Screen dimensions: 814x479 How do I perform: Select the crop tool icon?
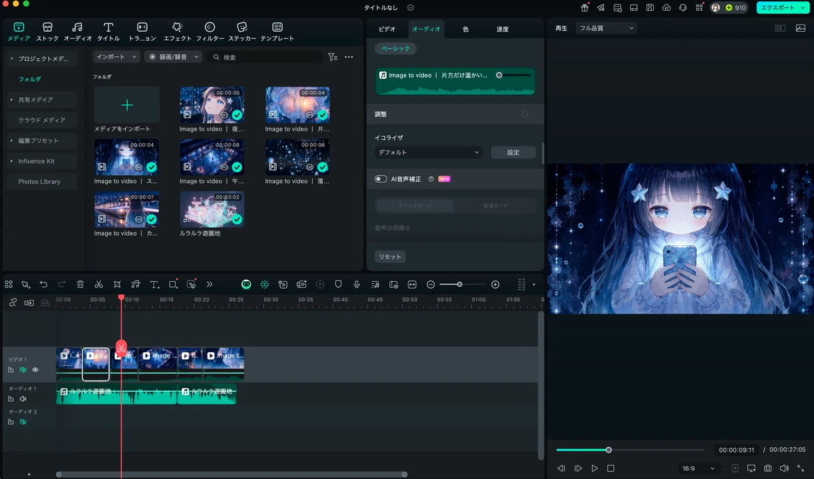[x=117, y=285]
